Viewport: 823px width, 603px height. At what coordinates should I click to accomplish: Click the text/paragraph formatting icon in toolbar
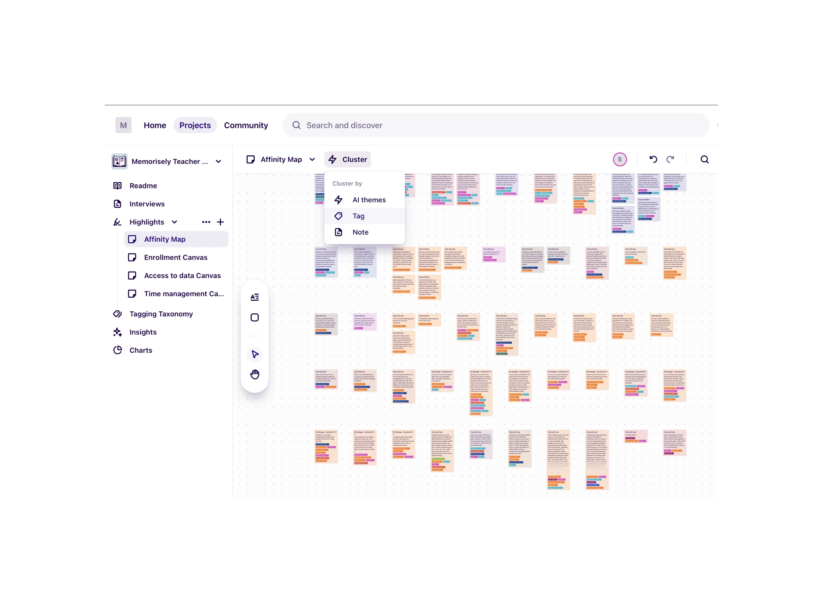pyautogui.click(x=254, y=297)
